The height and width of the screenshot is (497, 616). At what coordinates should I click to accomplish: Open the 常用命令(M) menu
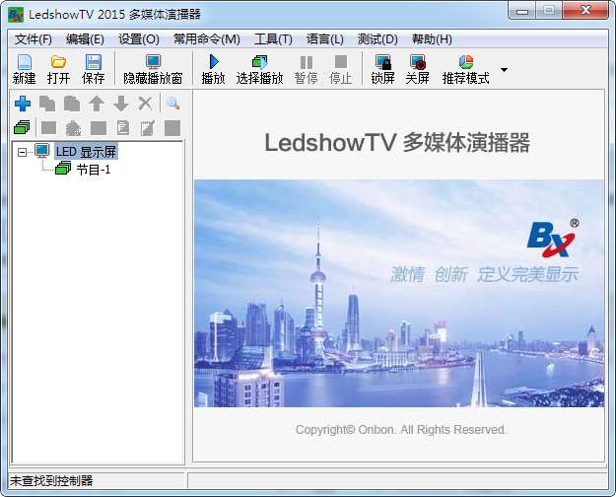coord(206,39)
